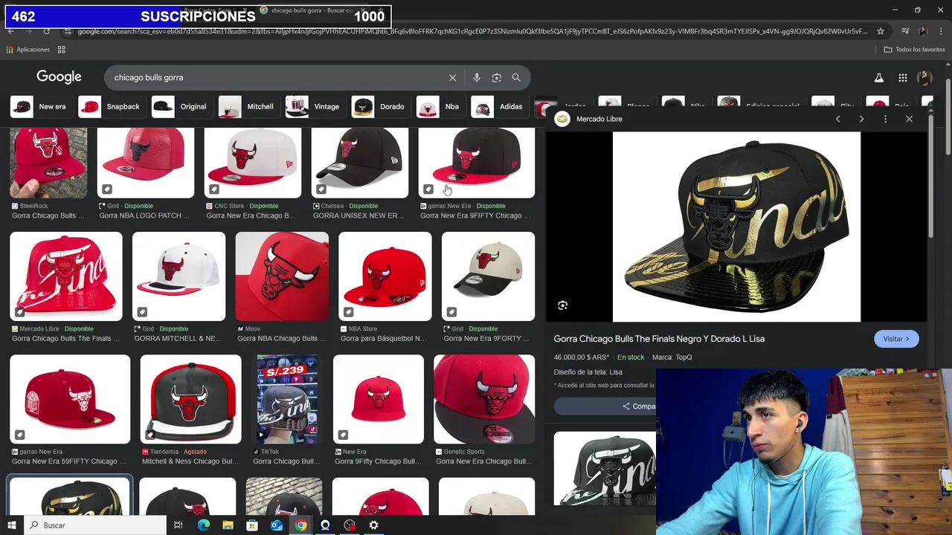Select Tiendamia black and red Mitchell cap thumbnail
Image resolution: width=952 pixels, height=535 pixels.
tap(190, 399)
